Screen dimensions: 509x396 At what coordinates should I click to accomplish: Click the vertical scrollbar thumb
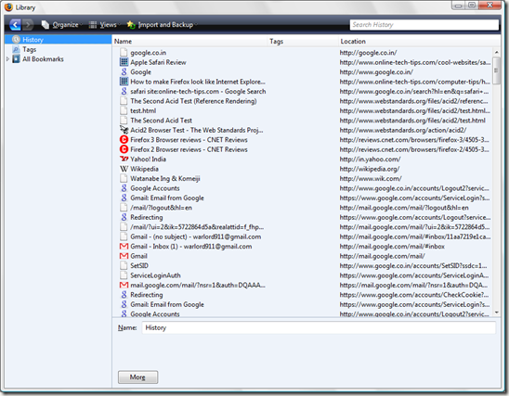[x=496, y=70]
